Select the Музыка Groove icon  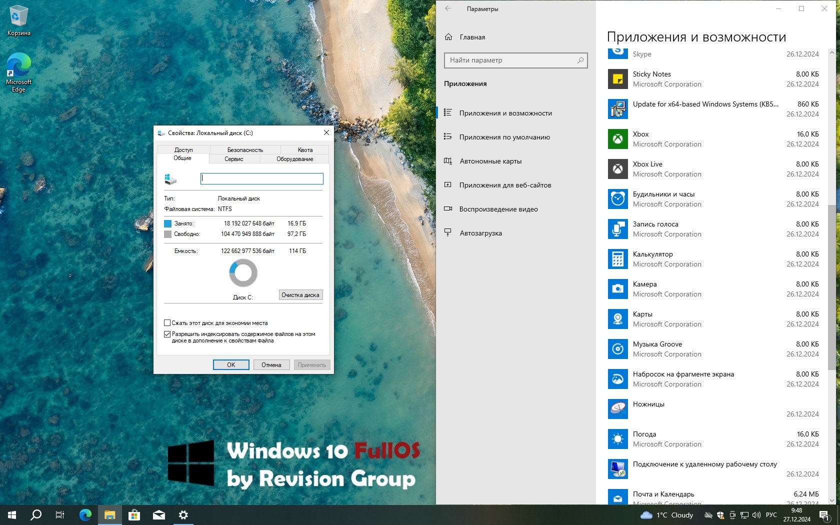coord(617,349)
